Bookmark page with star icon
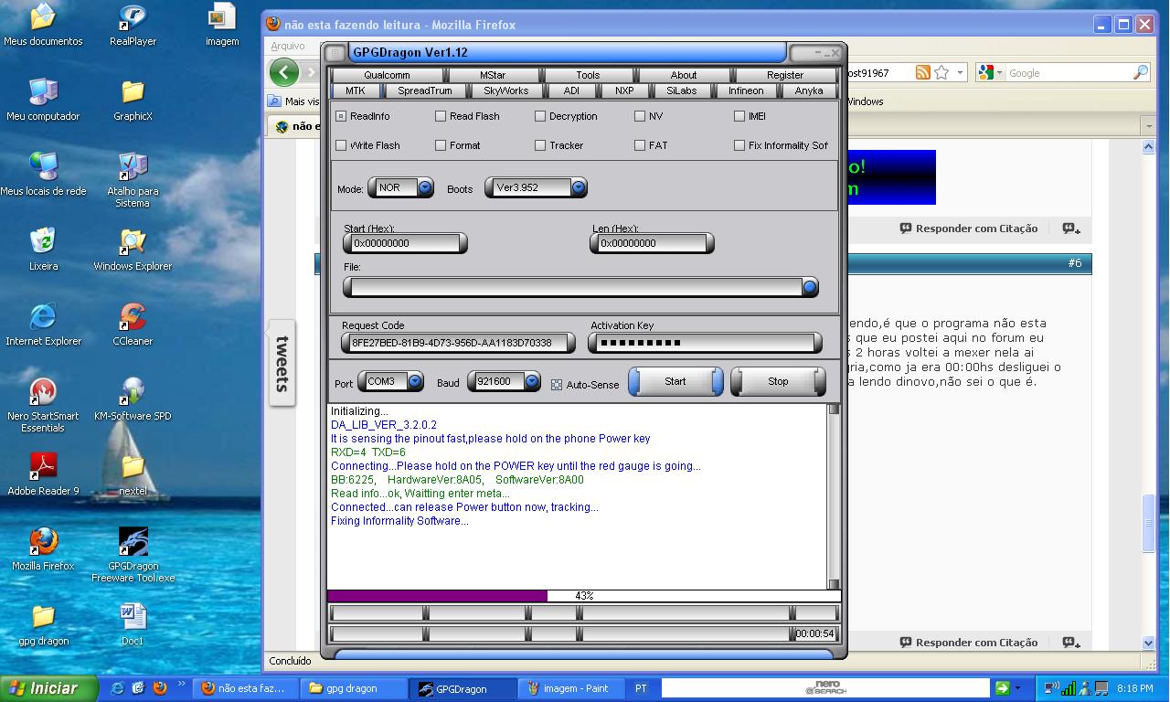The height and width of the screenshot is (702, 1170). click(x=941, y=72)
